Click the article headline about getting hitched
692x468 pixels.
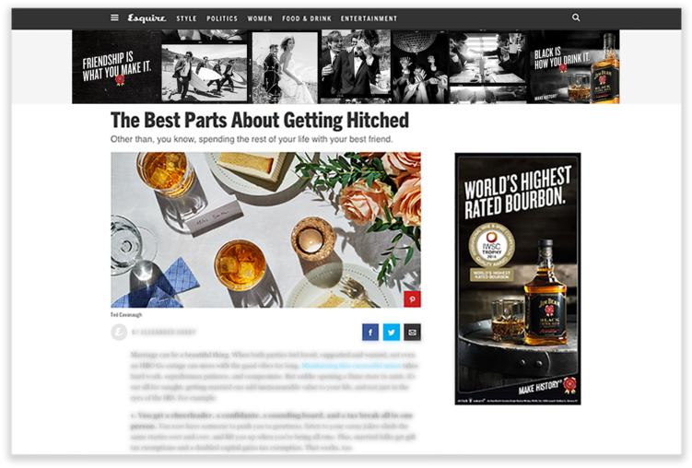[x=260, y=120]
